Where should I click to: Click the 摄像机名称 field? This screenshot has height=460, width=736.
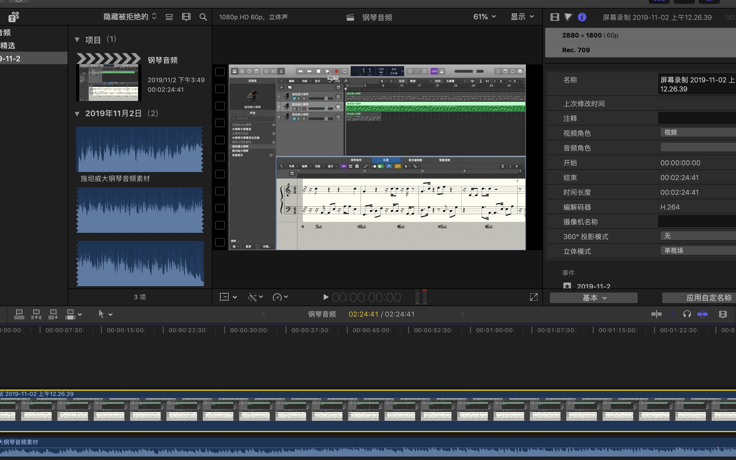[697, 221]
